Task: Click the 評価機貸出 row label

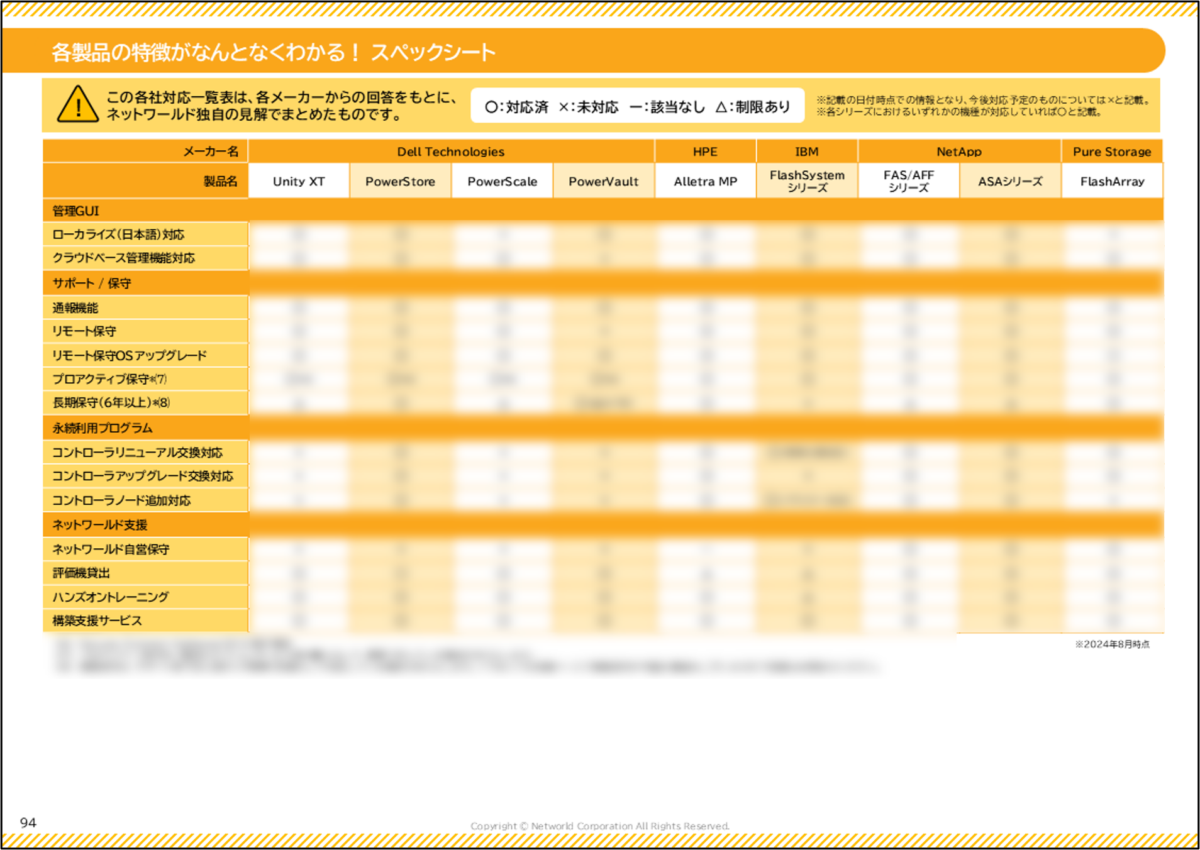Action: [x=145, y=573]
